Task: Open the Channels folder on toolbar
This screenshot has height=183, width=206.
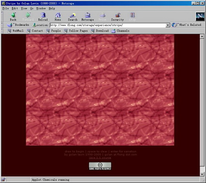Action: 120,31
